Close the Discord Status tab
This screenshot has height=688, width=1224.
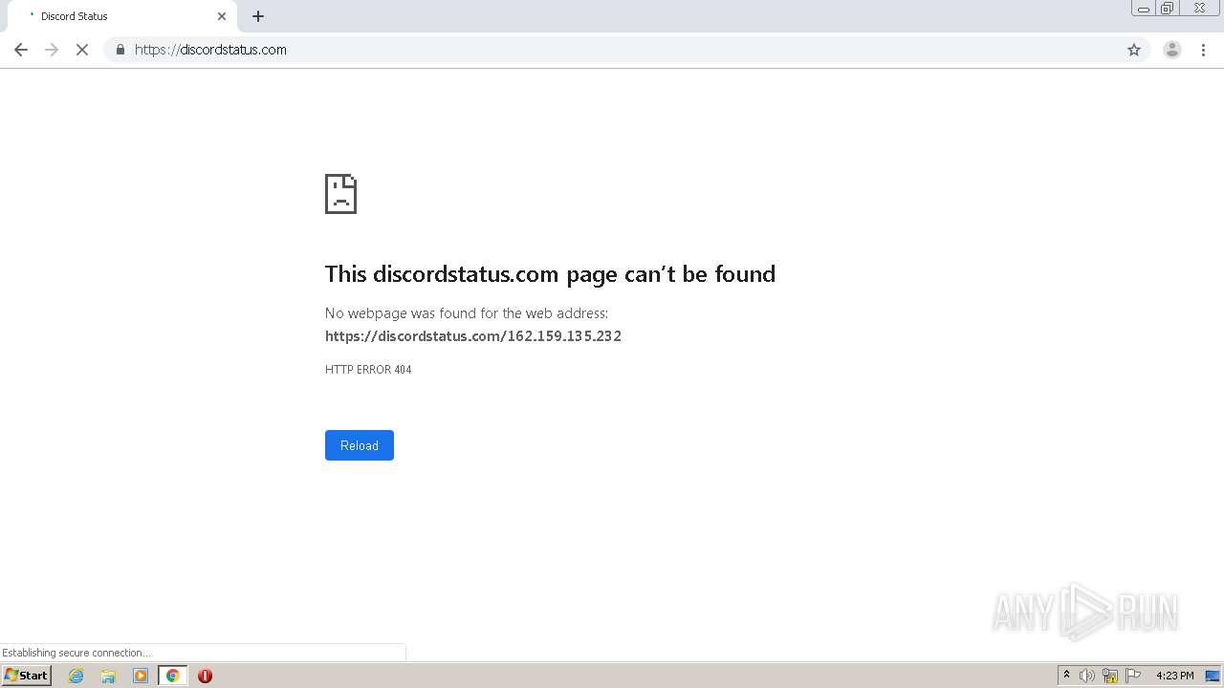(222, 16)
